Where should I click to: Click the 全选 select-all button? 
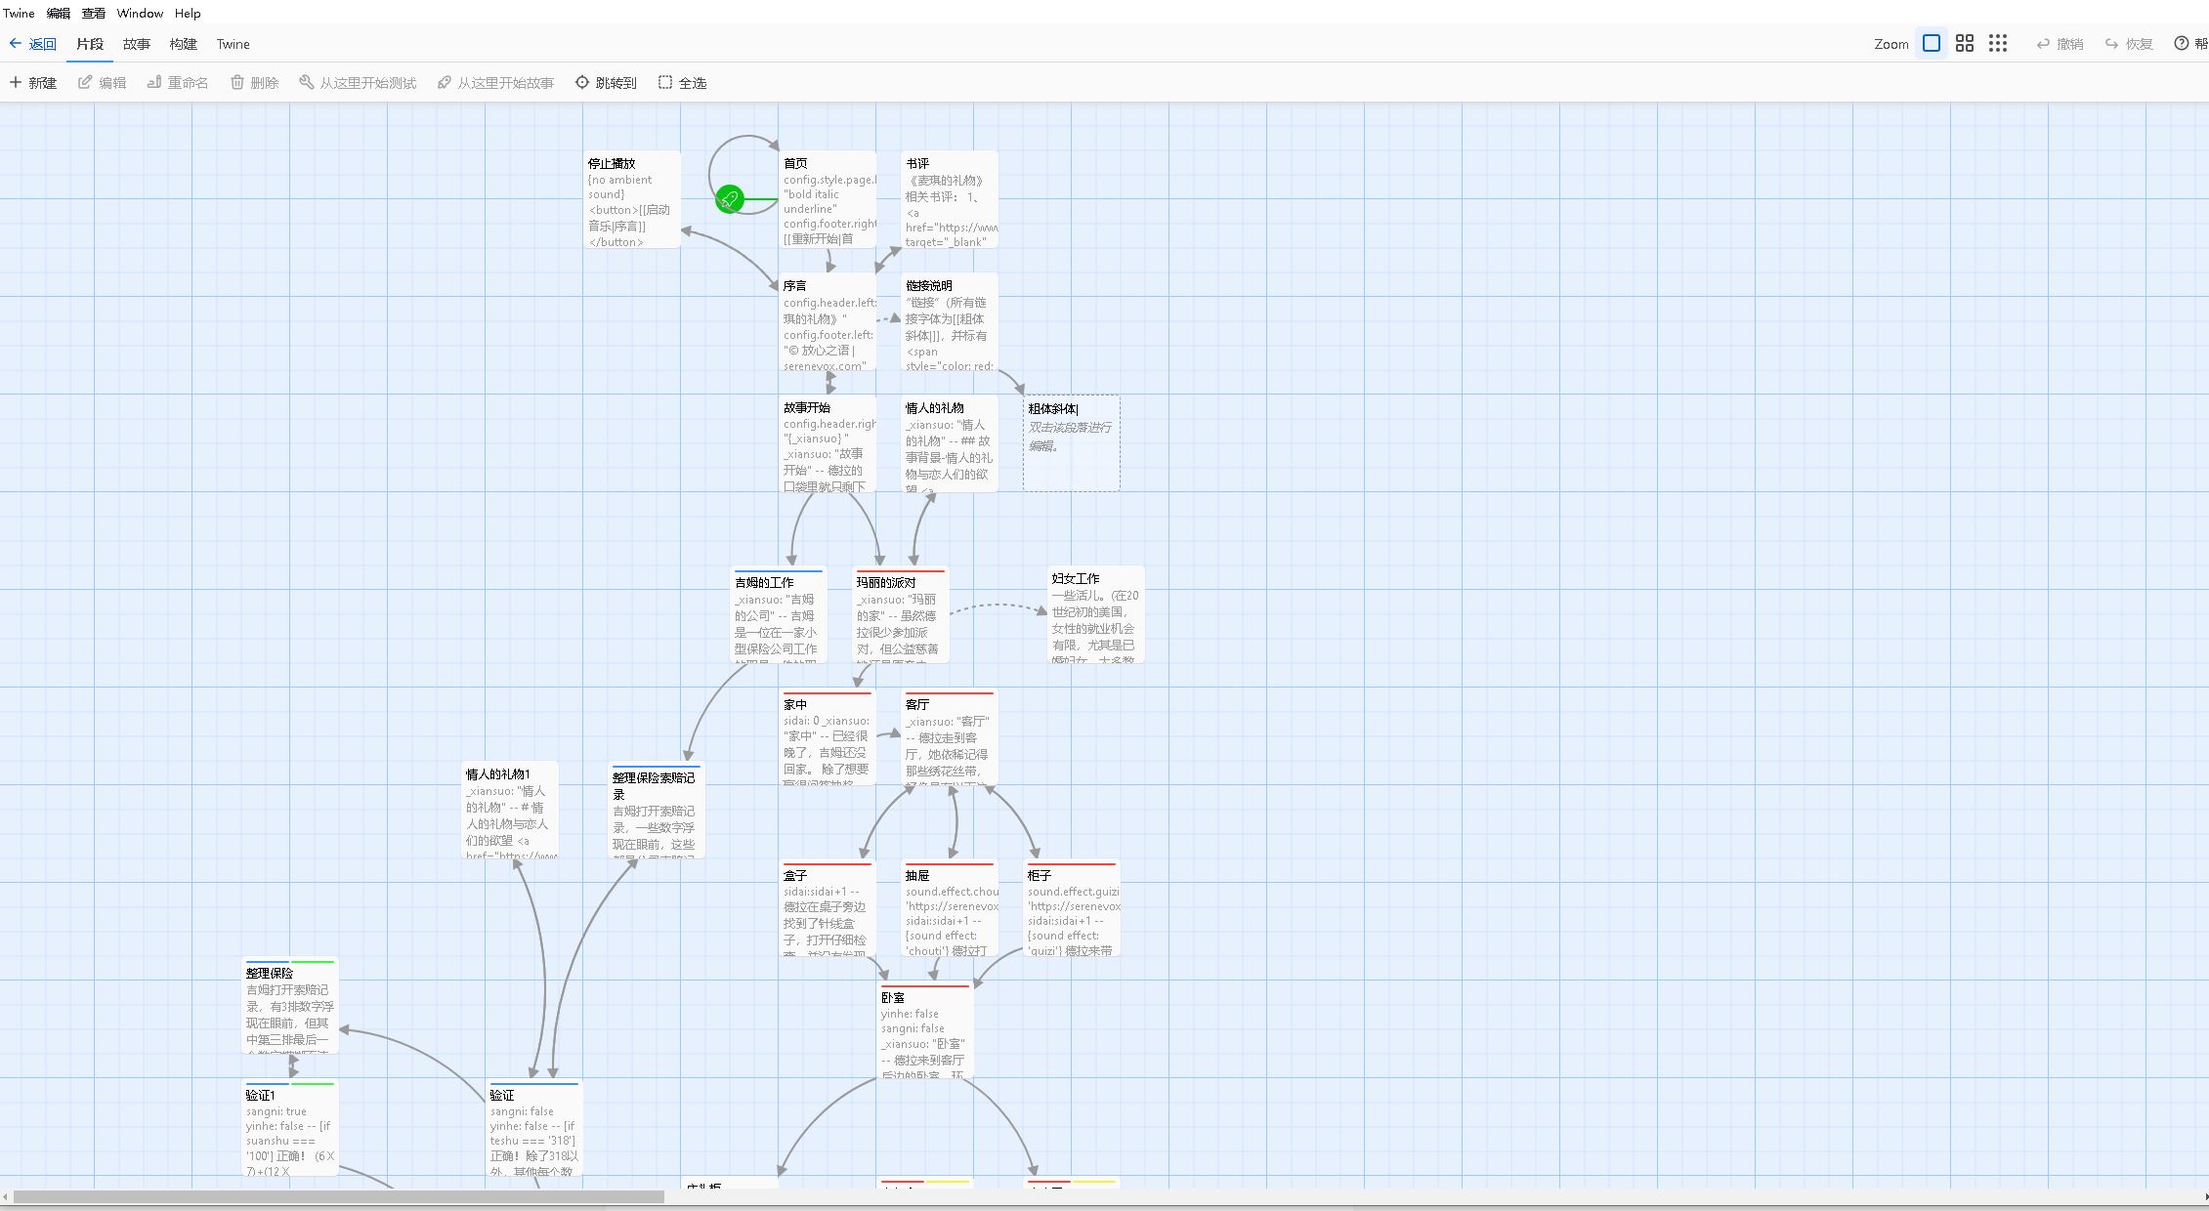[x=683, y=83]
